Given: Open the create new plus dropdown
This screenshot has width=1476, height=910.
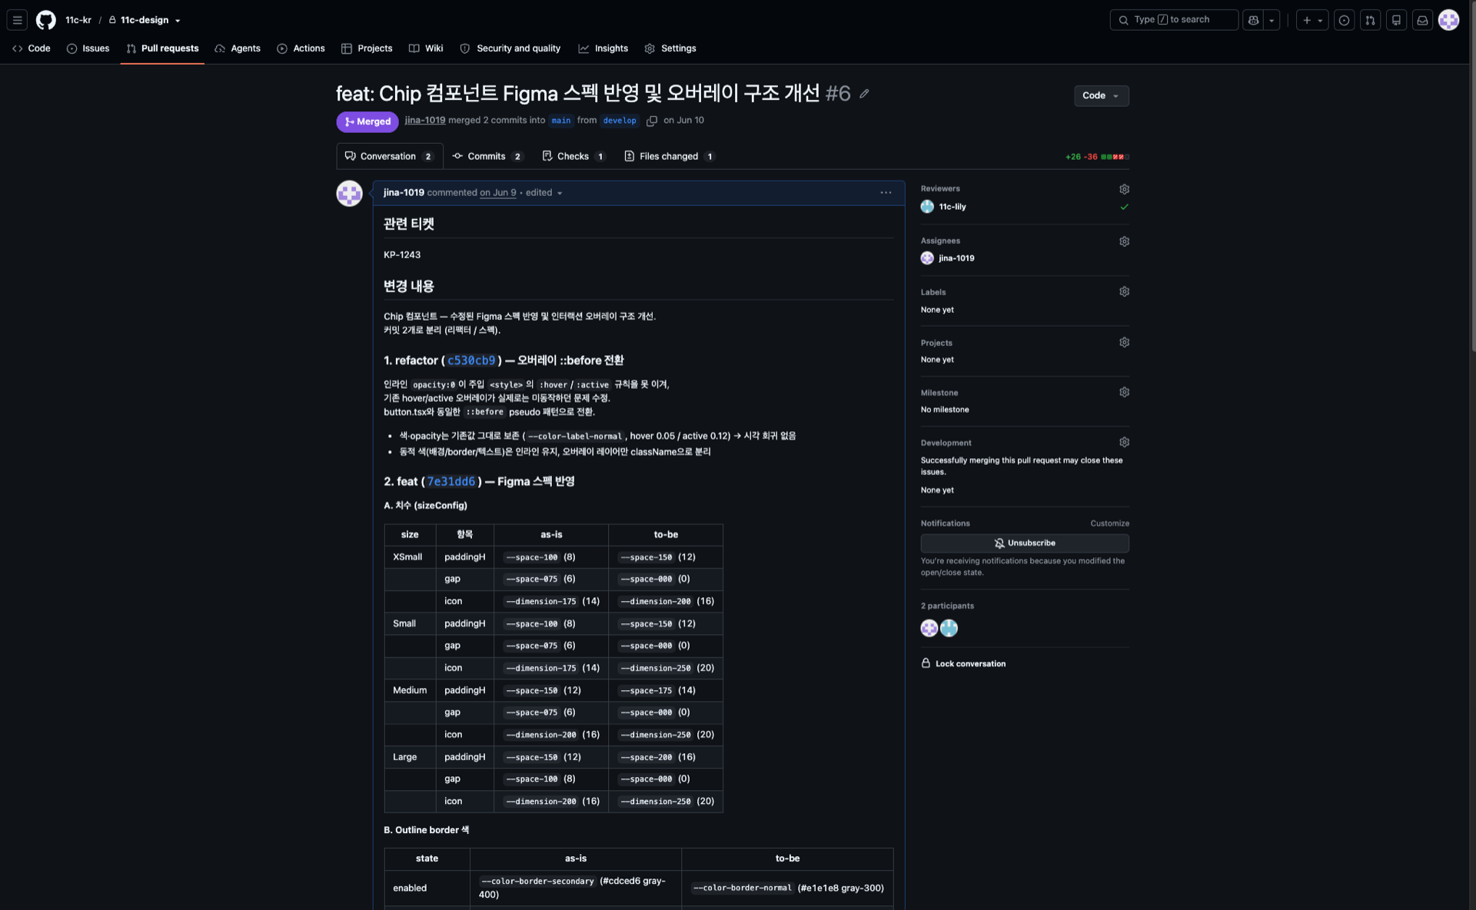Looking at the screenshot, I should point(1312,20).
